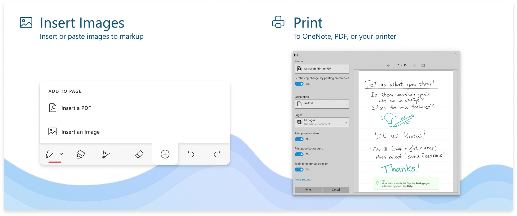Choose Insert a PDF
The width and height of the screenshot is (517, 216).
(x=76, y=108)
